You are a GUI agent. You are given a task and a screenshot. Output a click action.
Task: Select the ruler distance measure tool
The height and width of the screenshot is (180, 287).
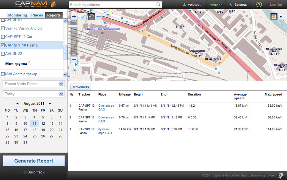pos(99,17)
